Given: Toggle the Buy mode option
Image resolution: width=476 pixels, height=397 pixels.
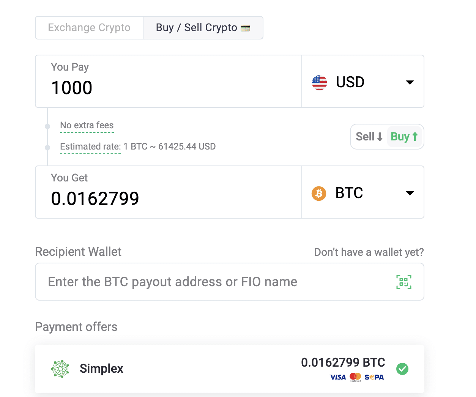Looking at the screenshot, I should click(404, 137).
